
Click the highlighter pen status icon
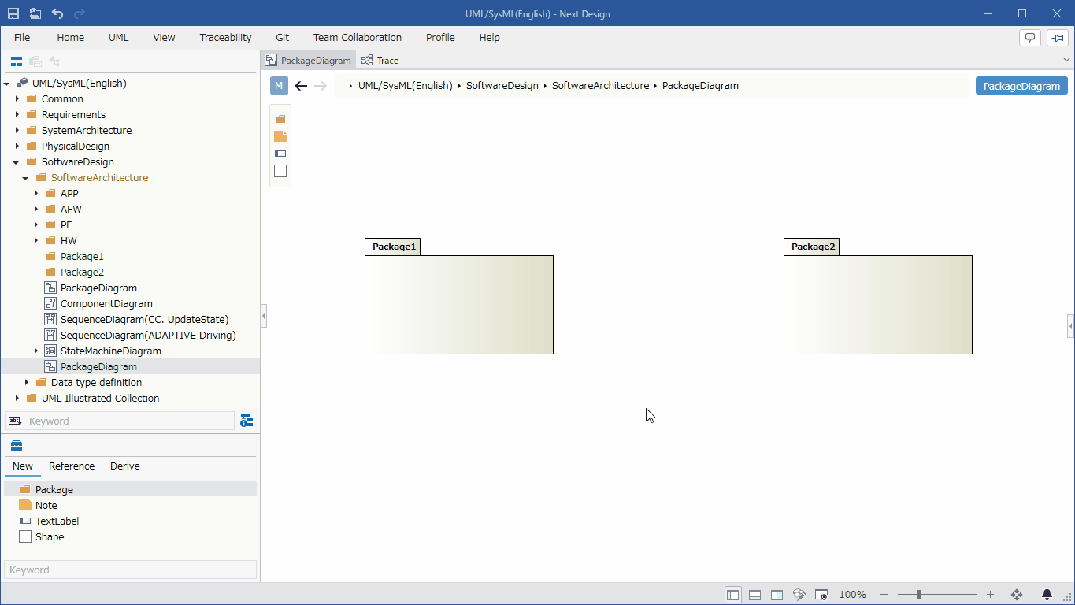coord(799,595)
